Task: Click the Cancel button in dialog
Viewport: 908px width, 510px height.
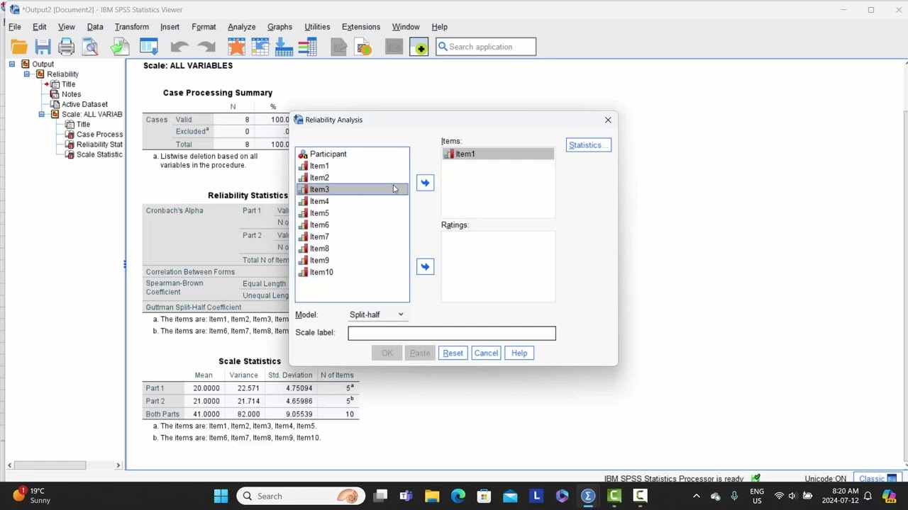Action: 486,353
